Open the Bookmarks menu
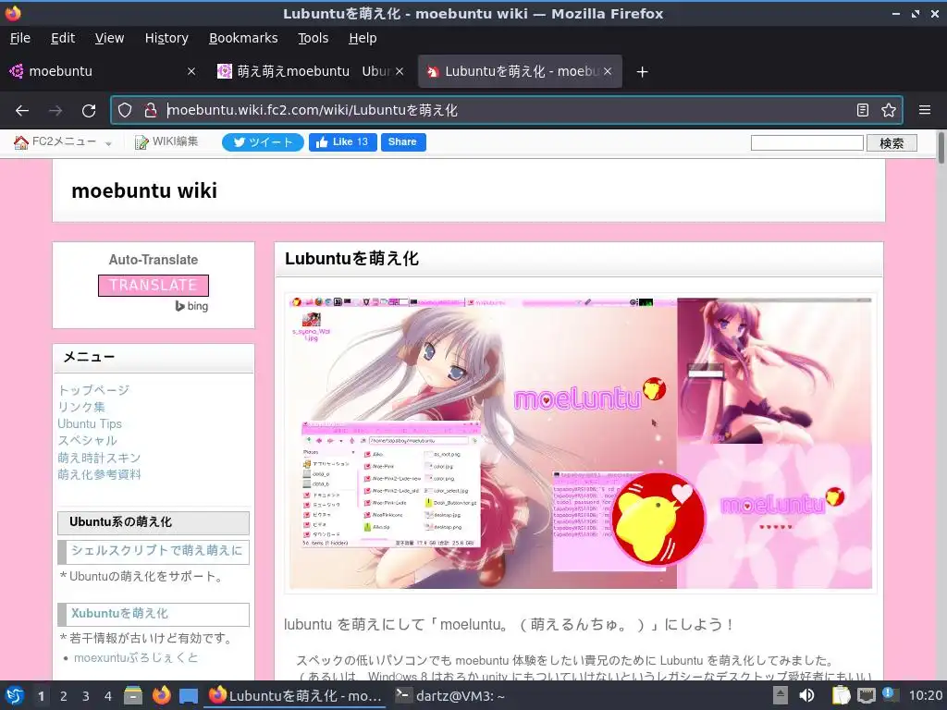 click(x=243, y=38)
